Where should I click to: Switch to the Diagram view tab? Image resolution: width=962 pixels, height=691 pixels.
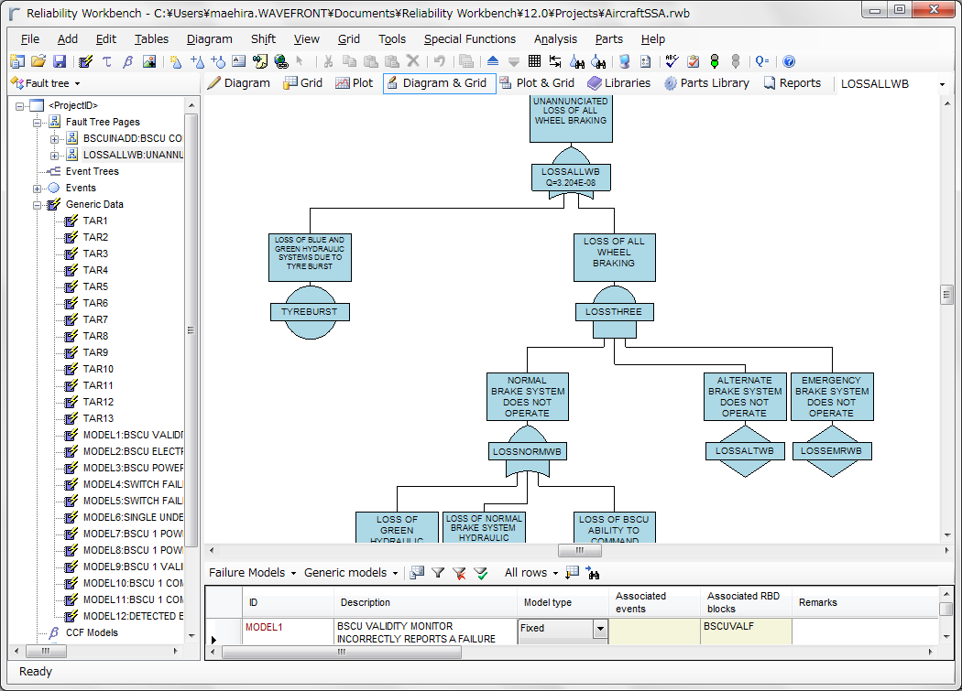238,83
